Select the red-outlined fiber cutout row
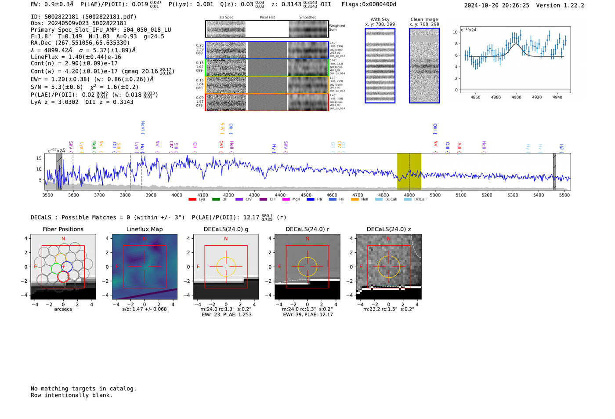Image resolution: width=615 pixels, height=419 pixels. [x=267, y=102]
